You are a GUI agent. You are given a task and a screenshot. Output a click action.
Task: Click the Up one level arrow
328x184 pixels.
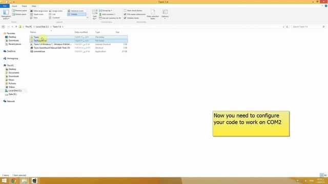coord(16,27)
